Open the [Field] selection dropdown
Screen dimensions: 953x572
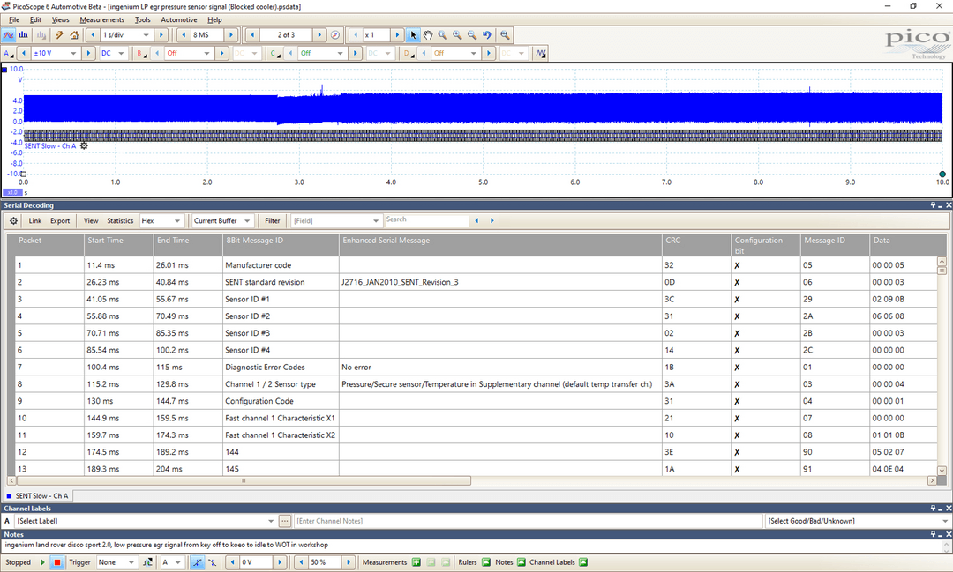[335, 221]
